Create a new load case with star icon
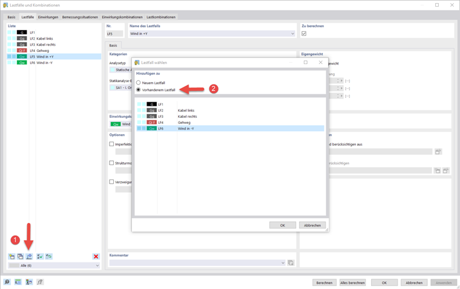Screen dimensions: 460x289 pos(11,256)
